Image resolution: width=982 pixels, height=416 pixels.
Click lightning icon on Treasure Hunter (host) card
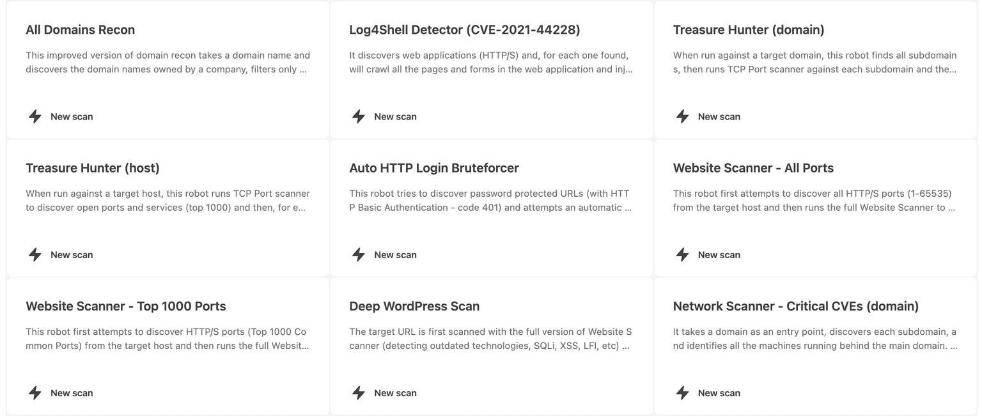35,254
